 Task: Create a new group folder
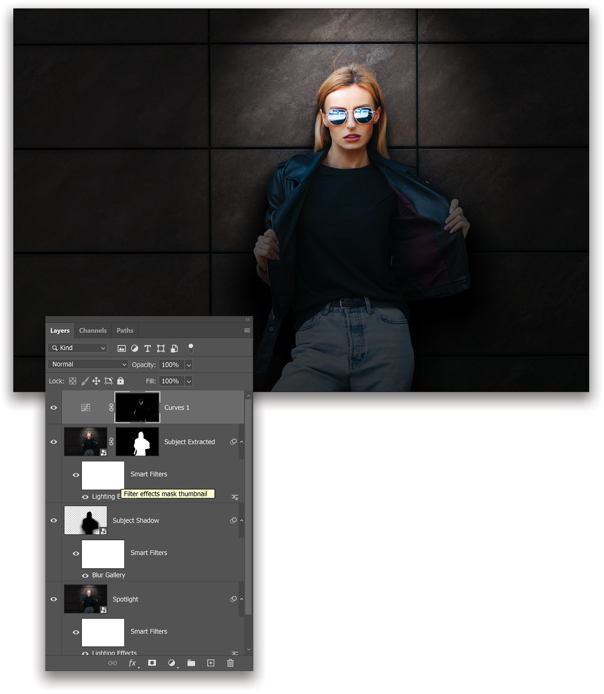pyautogui.click(x=191, y=663)
